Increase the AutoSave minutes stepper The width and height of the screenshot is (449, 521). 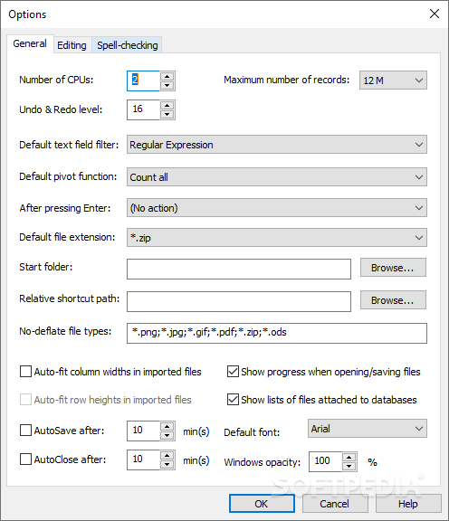coord(167,426)
